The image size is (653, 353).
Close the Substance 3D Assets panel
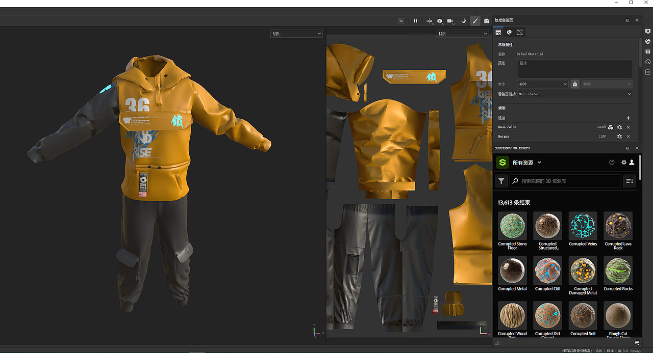(x=637, y=148)
